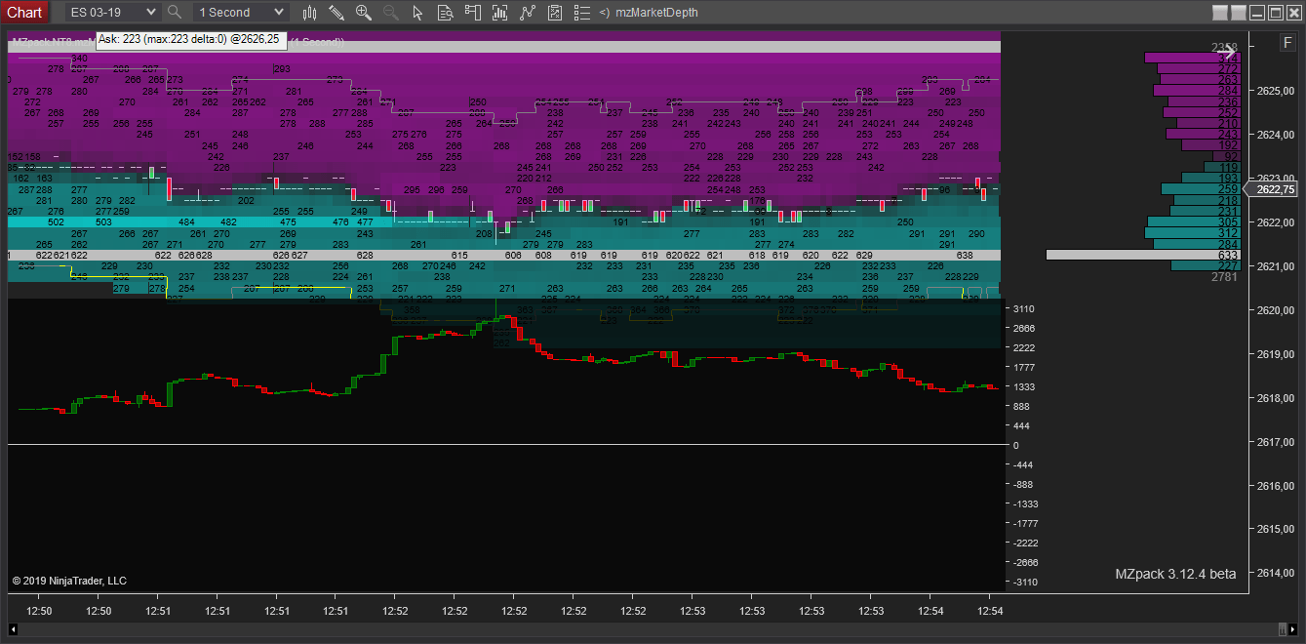Open the ES 03-19 instrument dropdown
Viewport: 1306px width, 644px height.
point(112,12)
